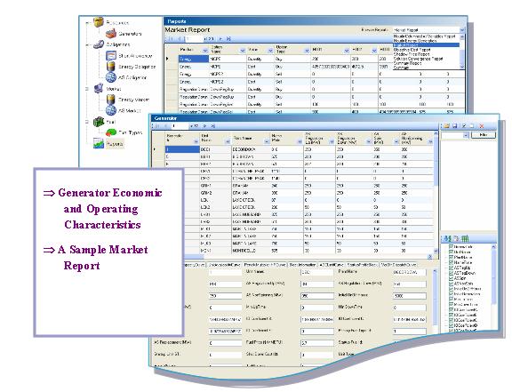The width and height of the screenshot is (512, 392).
Task: Select the Energy Obligation tree icon
Action: tap(111, 66)
